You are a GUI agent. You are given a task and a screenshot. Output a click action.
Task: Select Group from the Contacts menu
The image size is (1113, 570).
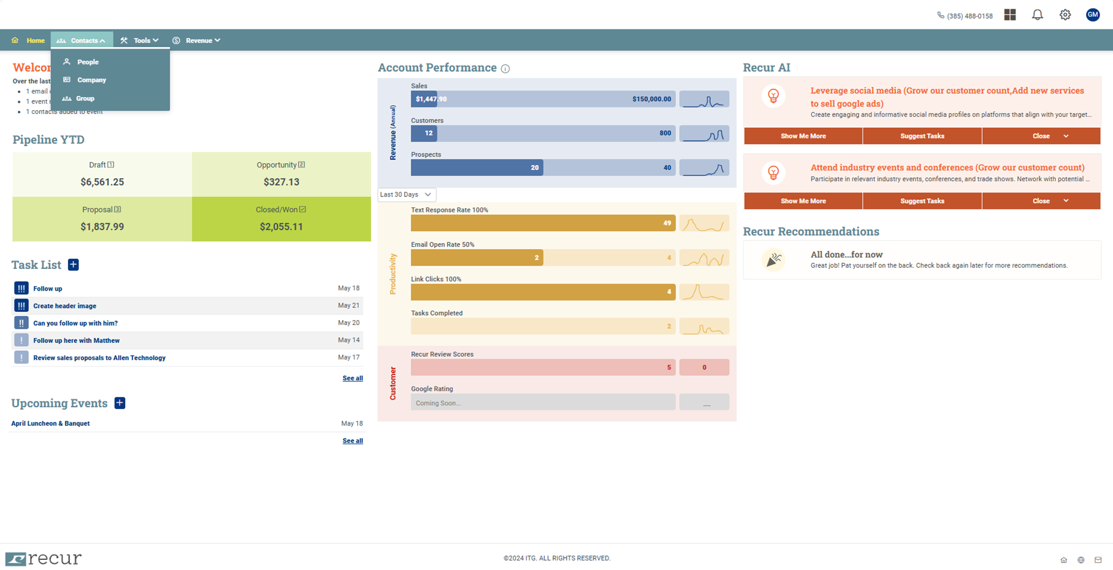pos(86,99)
